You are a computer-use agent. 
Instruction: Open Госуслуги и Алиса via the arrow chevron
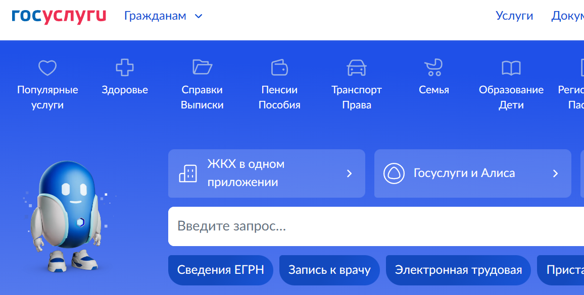(555, 173)
